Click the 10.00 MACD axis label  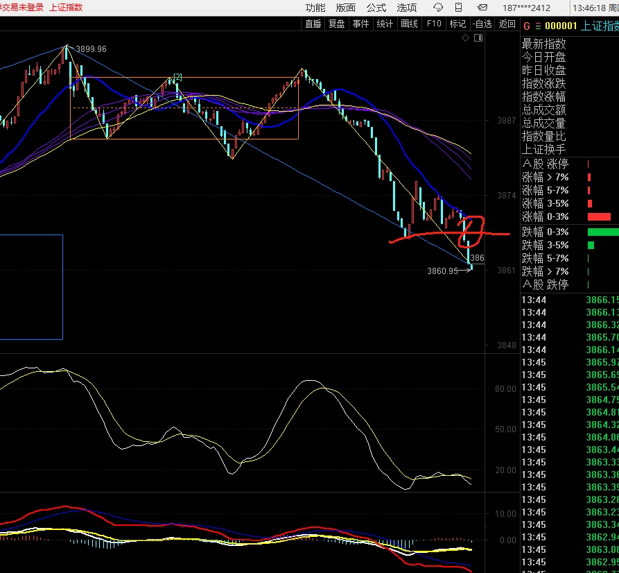tap(505, 514)
